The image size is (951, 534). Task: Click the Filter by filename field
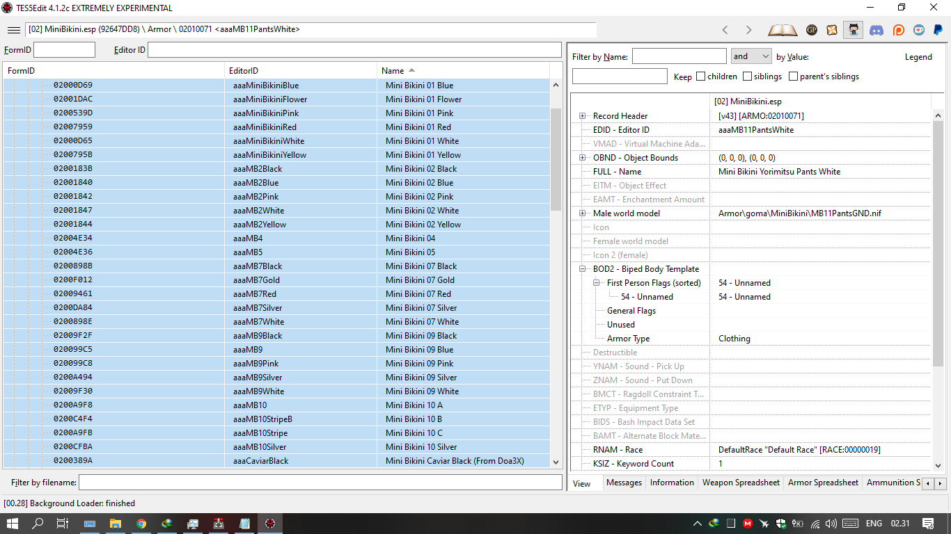(320, 482)
